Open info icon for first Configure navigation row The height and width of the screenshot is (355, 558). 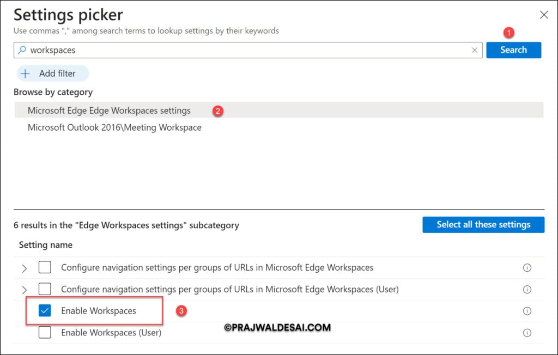pos(527,267)
